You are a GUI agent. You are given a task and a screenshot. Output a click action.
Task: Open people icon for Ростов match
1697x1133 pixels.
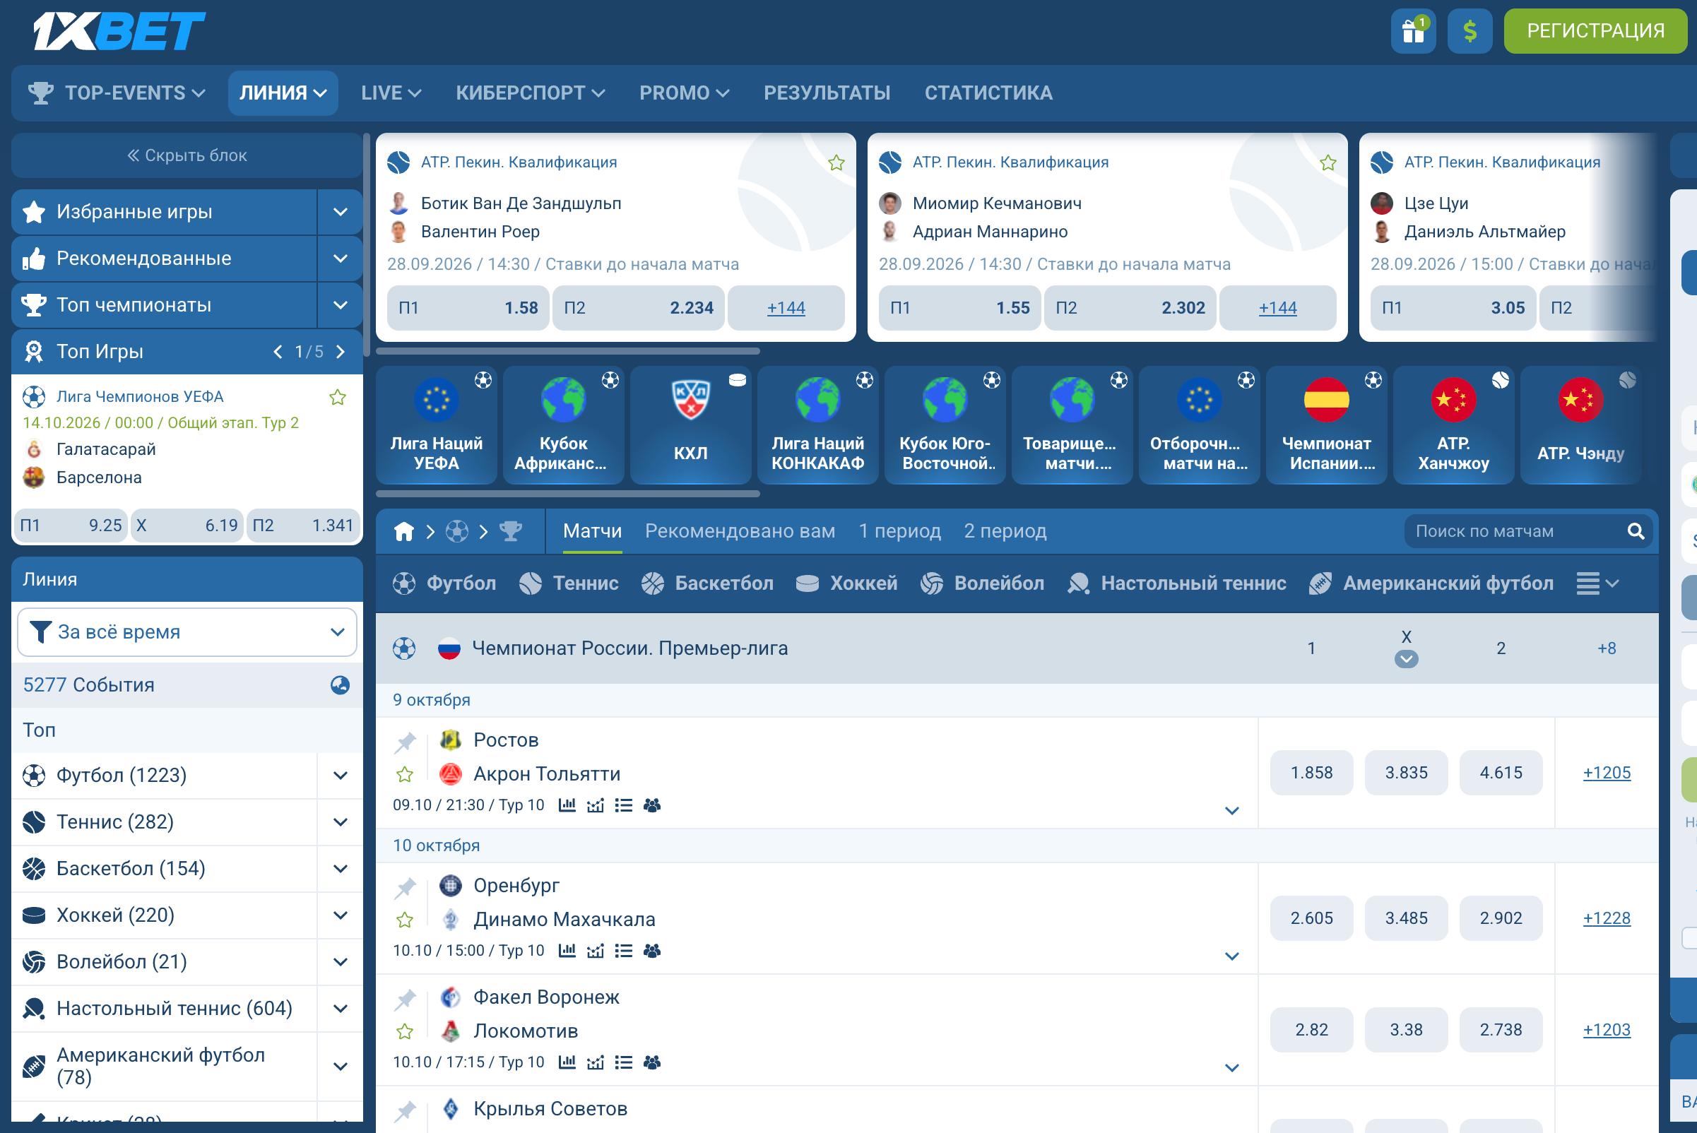pyautogui.click(x=652, y=805)
